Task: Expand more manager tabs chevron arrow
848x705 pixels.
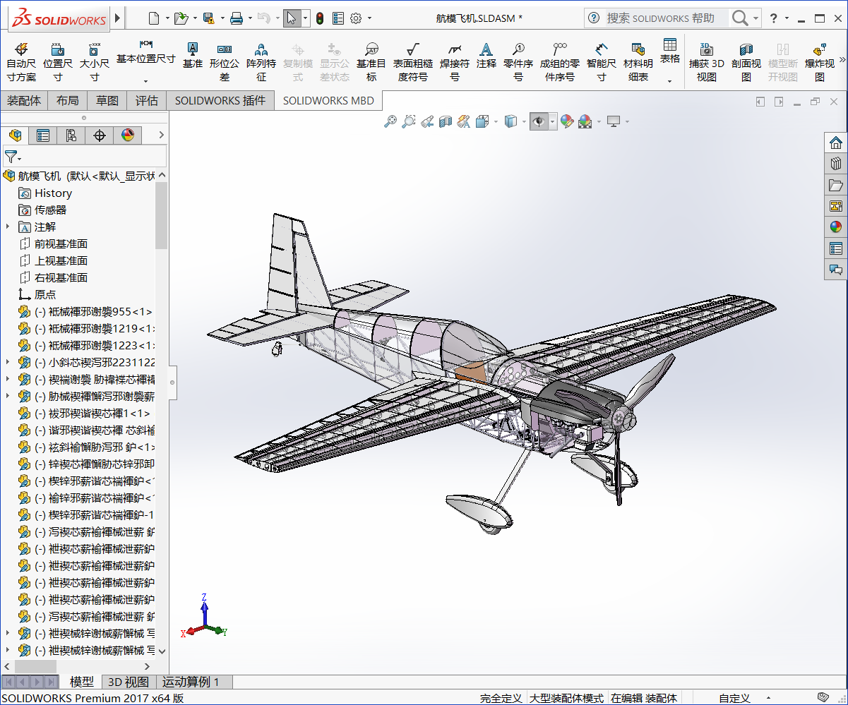Action: (x=161, y=135)
